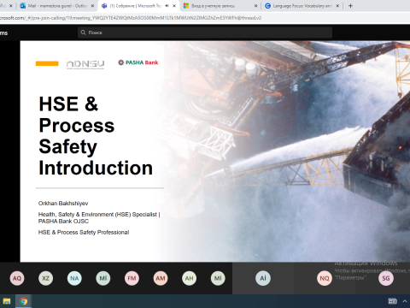The image size is (410, 308).
Task: Click the Health, Safety & Environment Specialist line
Action: point(99,217)
